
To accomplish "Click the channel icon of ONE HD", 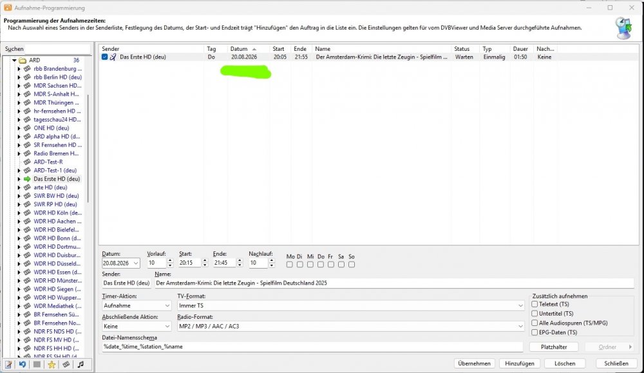I will click(27, 128).
